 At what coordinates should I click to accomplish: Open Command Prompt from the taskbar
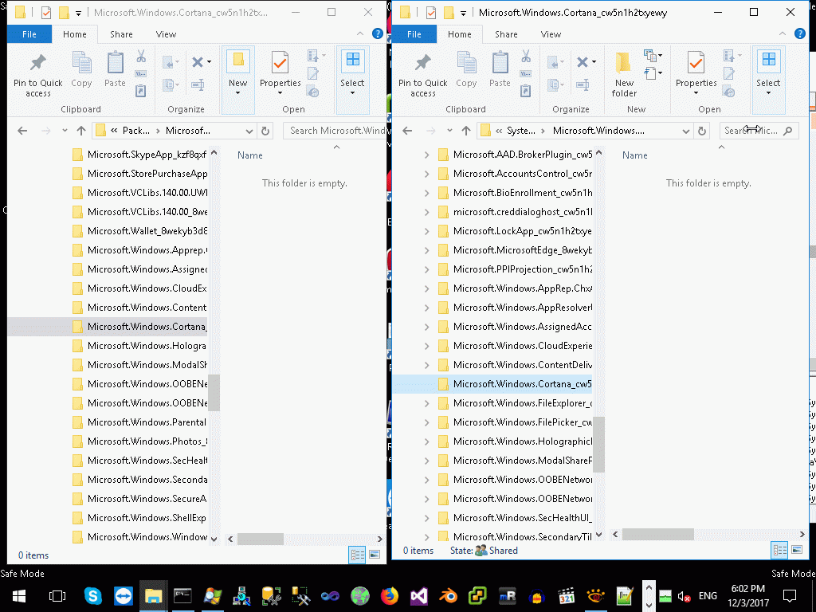click(182, 596)
